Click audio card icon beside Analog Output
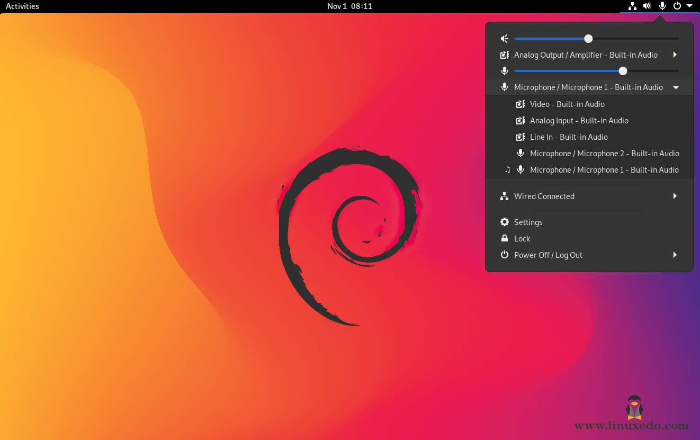This screenshot has width=700, height=440. pos(505,55)
